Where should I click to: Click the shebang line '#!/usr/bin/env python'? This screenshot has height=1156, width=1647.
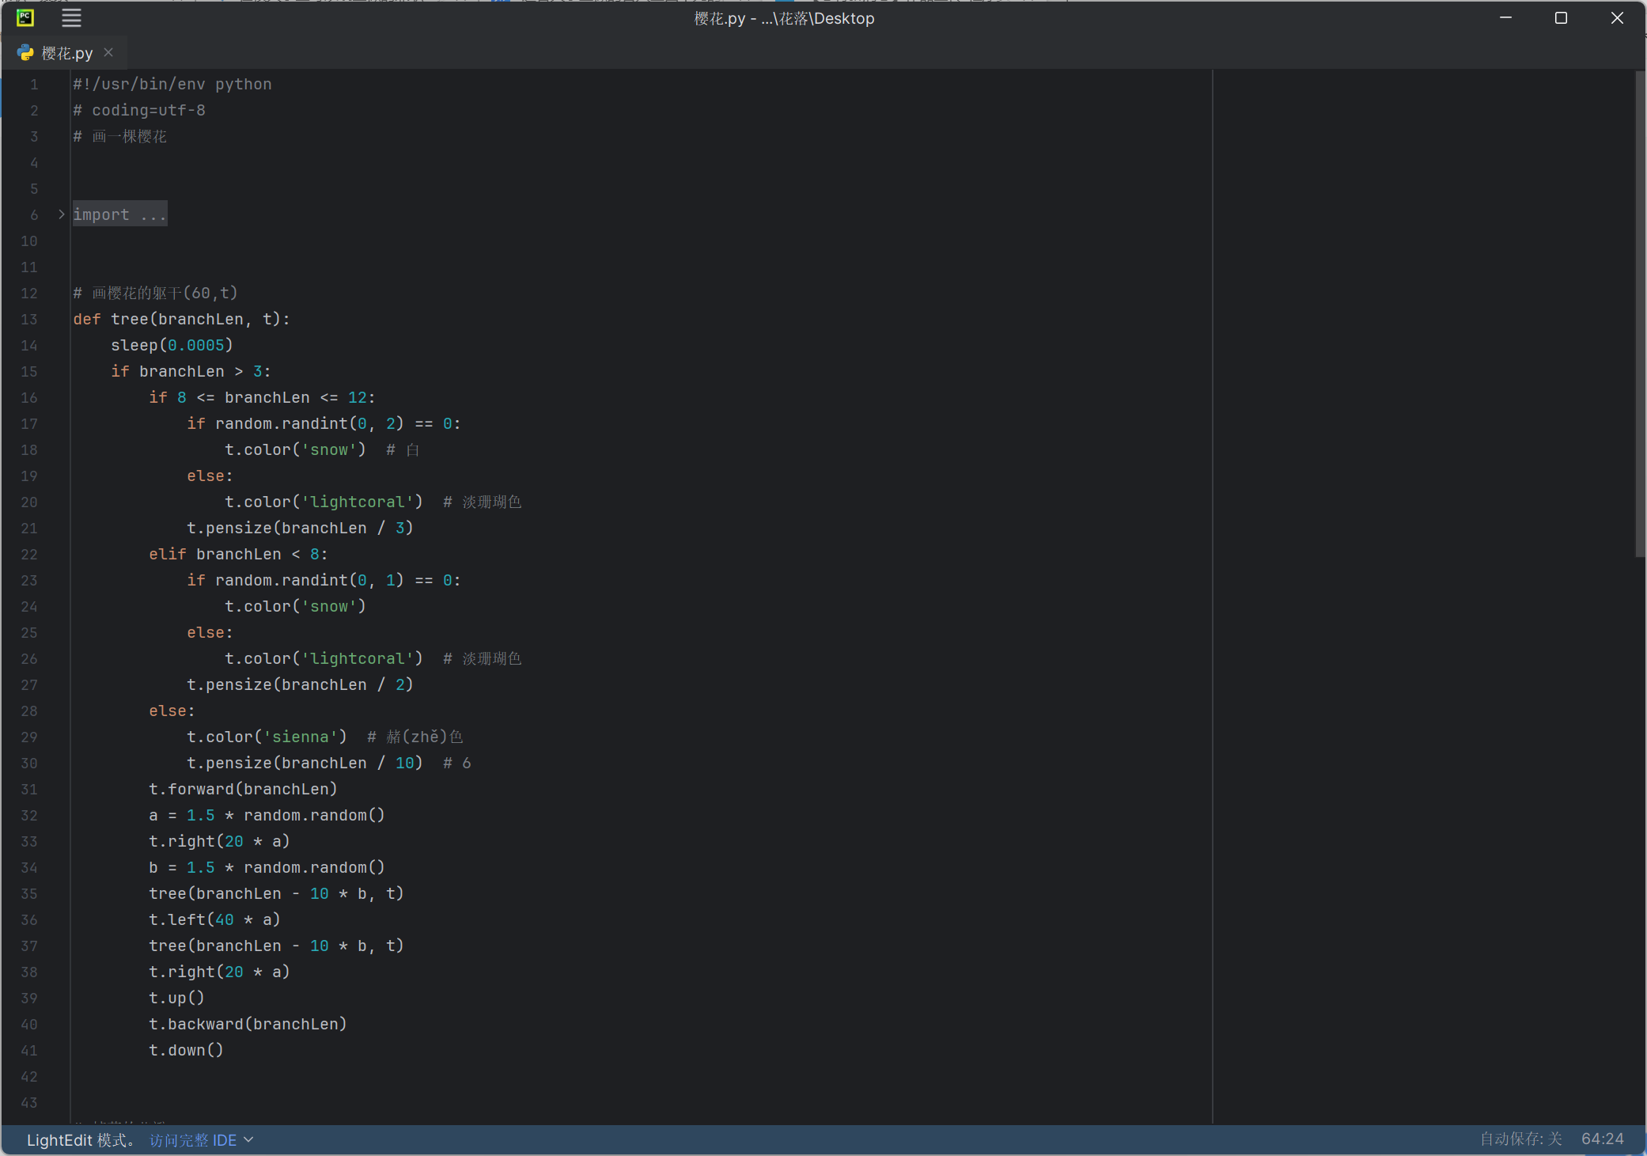click(x=172, y=84)
